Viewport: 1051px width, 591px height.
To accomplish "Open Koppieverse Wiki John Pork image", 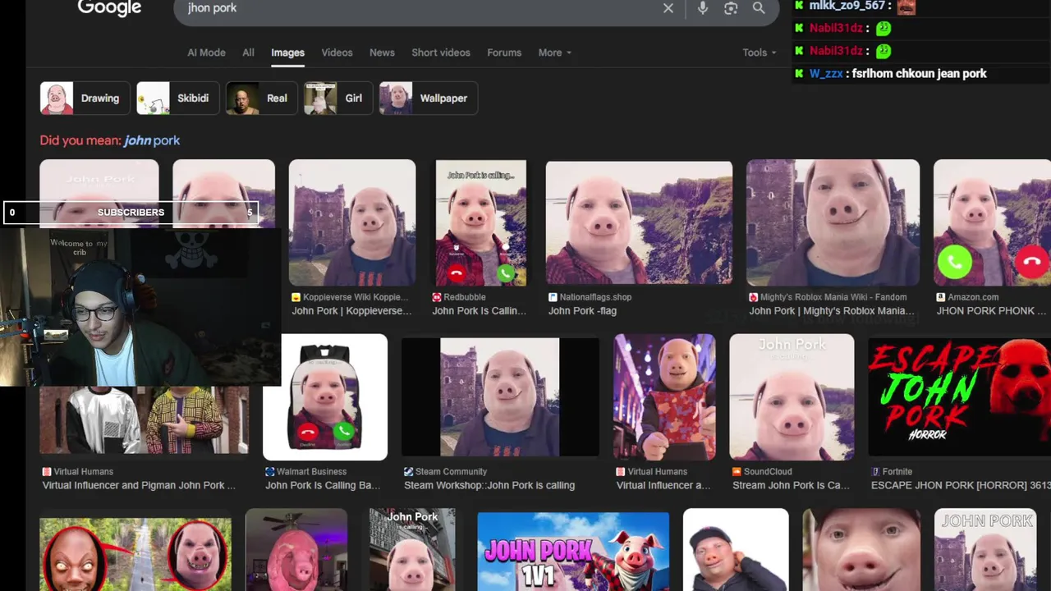I will point(351,222).
